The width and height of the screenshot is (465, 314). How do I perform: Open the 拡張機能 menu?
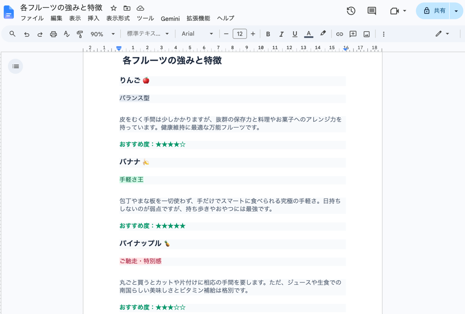pyautogui.click(x=199, y=19)
